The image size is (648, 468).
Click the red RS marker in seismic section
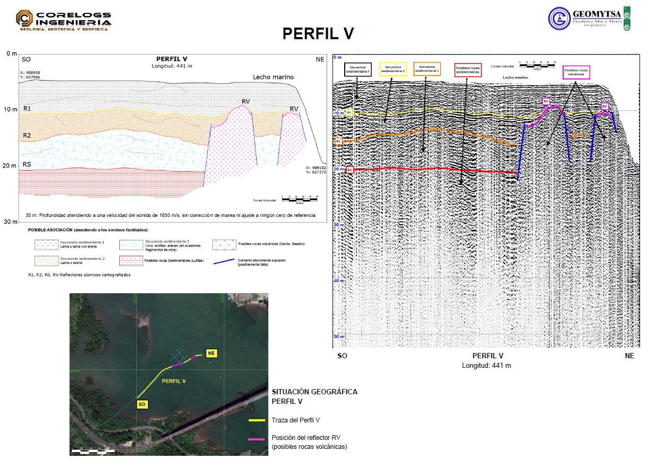pos(350,170)
